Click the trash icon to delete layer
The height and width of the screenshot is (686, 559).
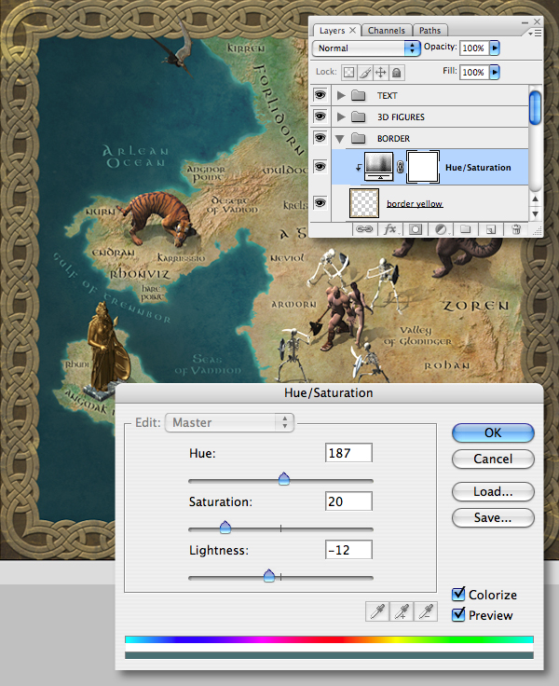516,229
